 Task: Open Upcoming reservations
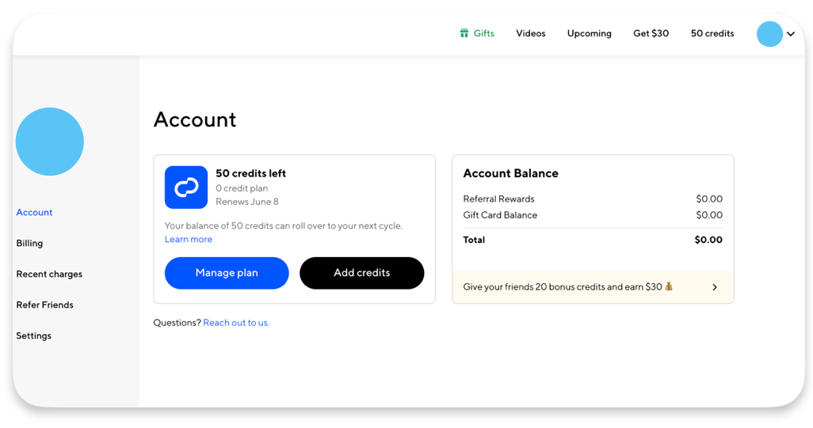pos(589,33)
